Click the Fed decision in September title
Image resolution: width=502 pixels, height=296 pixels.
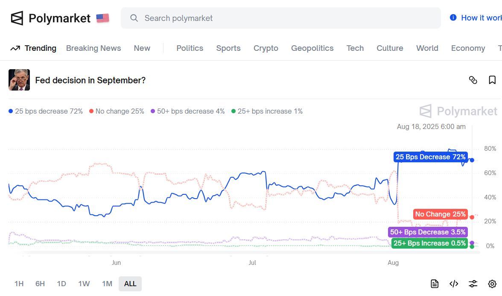pyautogui.click(x=90, y=80)
